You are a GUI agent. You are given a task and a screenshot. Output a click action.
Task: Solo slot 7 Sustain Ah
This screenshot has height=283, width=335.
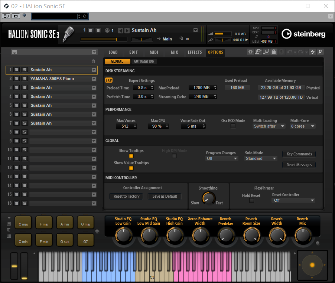(x=25, y=123)
